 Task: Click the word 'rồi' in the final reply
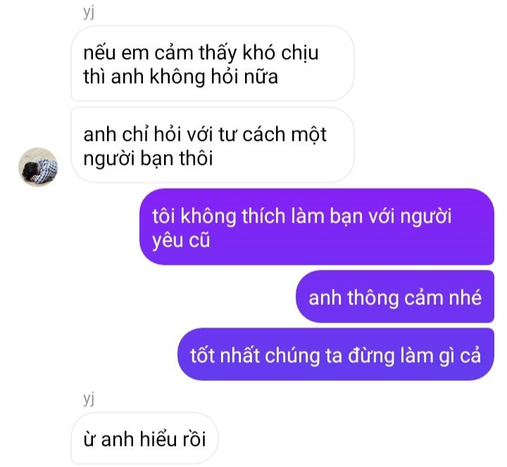pos(192,440)
